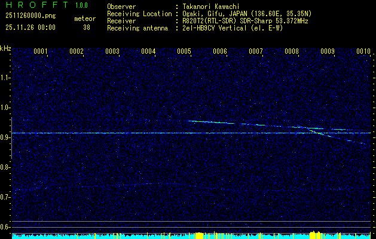Screen dimensions: 376x239
Task: Click observer name Takanori Kawachi
Action: (211, 7)
